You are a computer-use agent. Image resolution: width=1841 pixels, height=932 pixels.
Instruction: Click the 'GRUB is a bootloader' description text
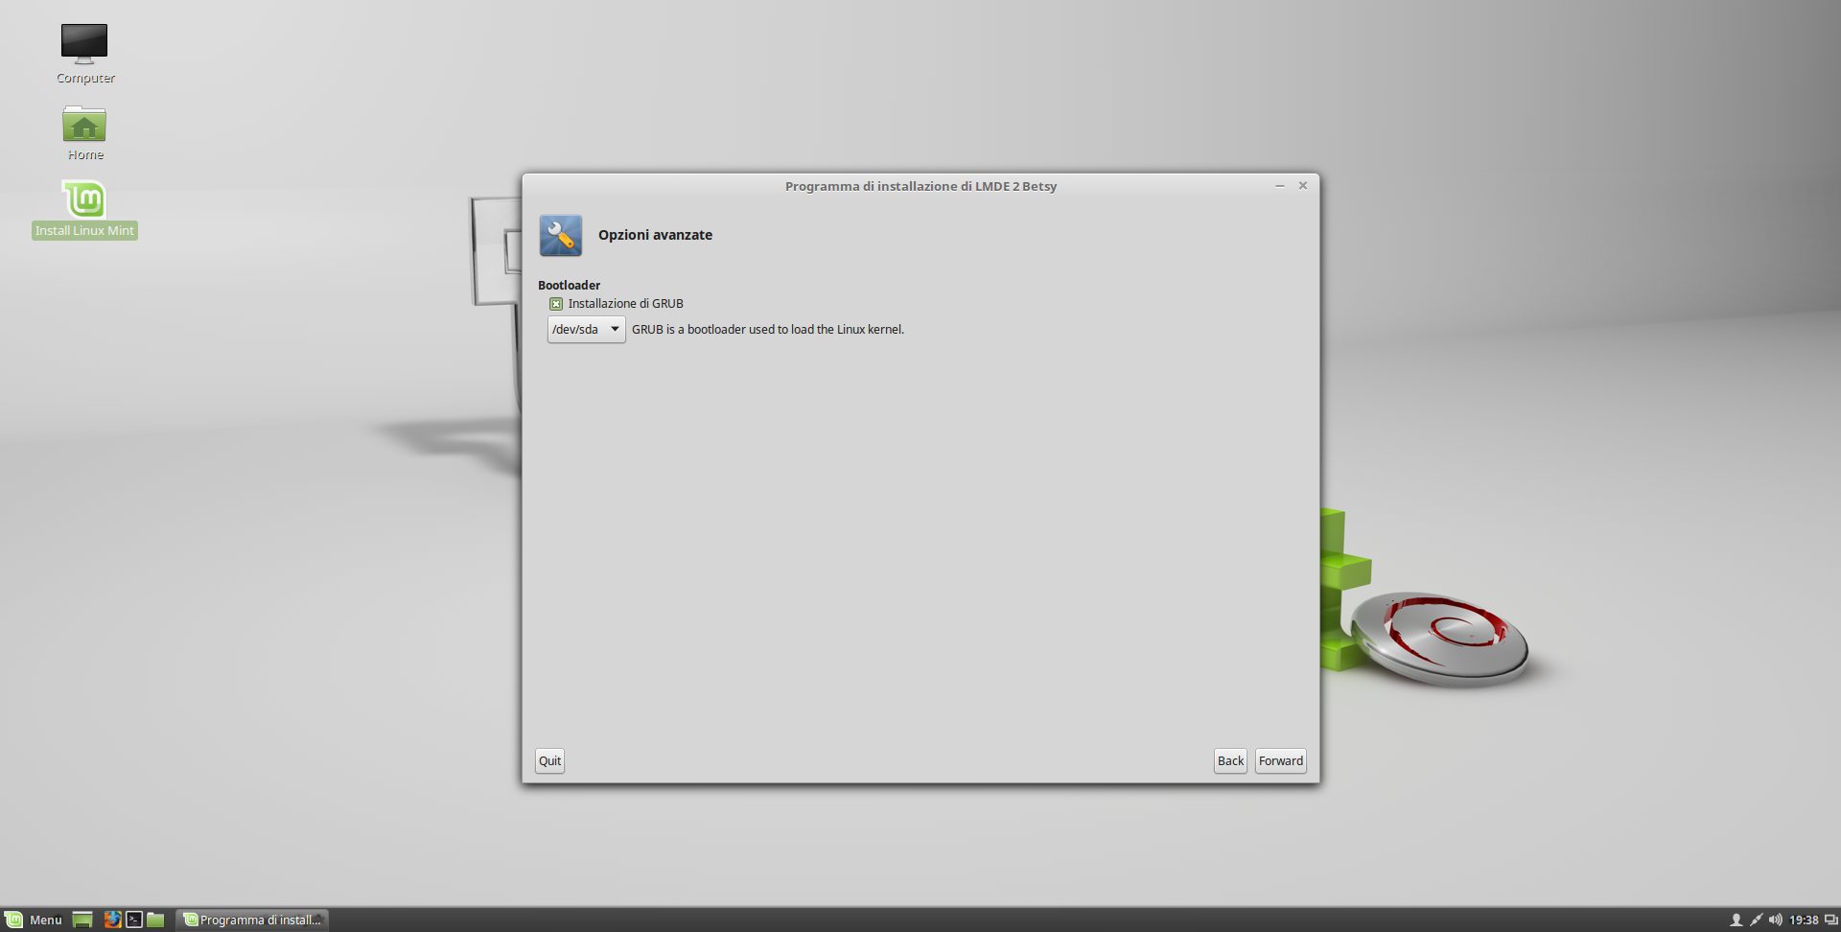click(x=768, y=329)
